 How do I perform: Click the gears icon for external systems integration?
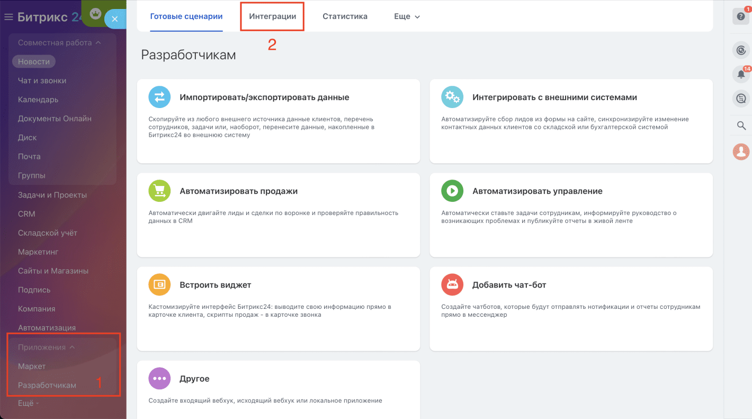(x=452, y=97)
